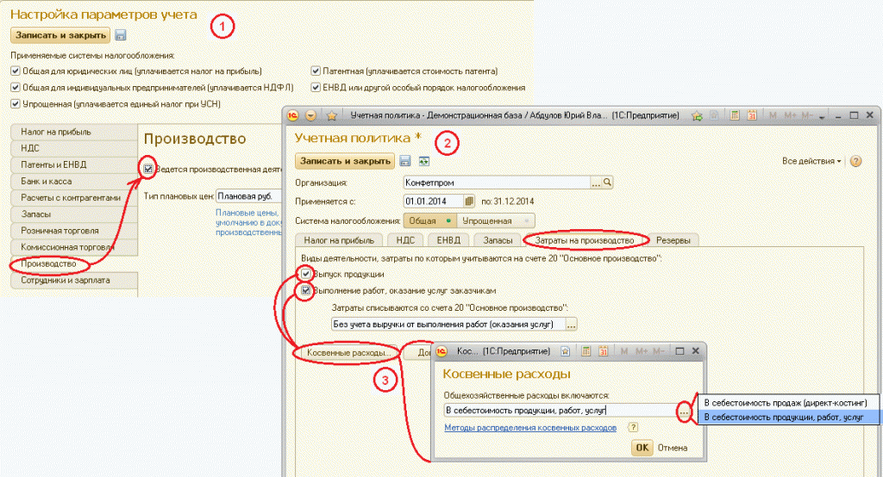
Task: Click the reread icon next to save in Учетная политика
Action: tap(423, 161)
